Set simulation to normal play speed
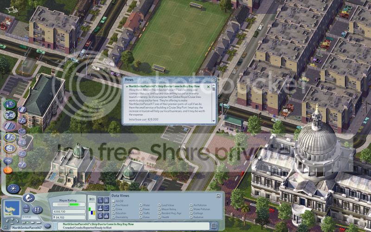 [x=28, y=223]
